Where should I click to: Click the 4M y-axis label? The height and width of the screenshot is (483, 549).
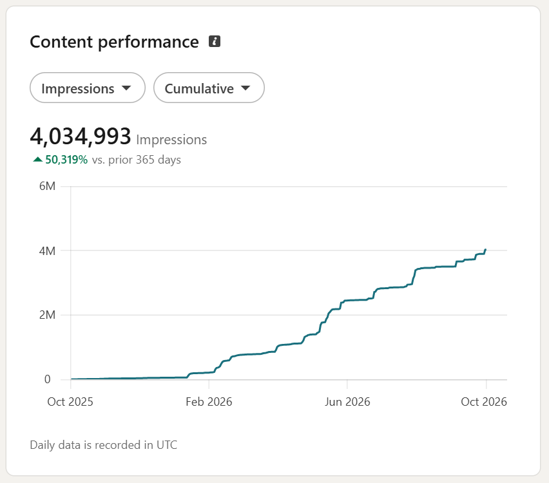click(x=47, y=251)
